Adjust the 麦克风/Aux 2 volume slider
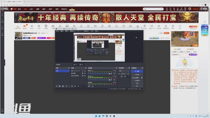 (x=99, y=80)
